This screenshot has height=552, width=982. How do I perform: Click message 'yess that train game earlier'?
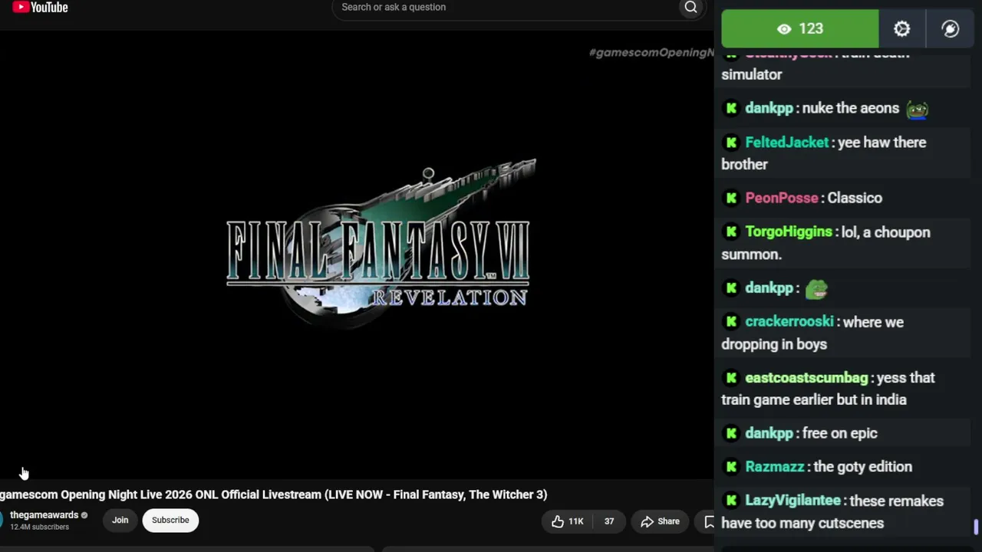tap(829, 389)
